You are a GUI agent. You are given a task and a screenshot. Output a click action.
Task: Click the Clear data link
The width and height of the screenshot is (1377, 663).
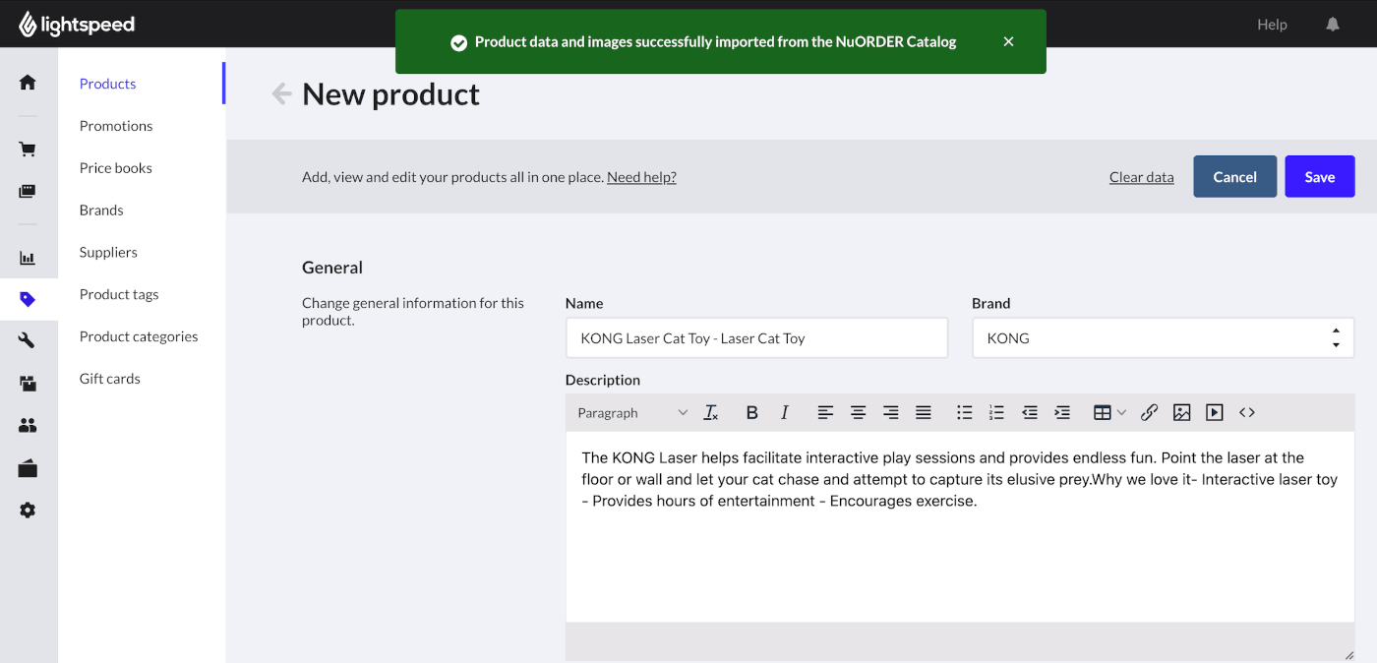[1141, 177]
